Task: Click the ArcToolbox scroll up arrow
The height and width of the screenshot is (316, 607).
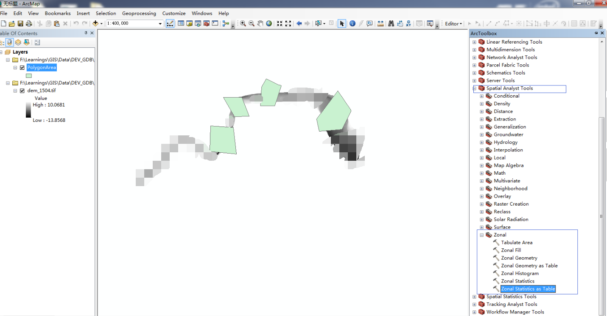Action: 602,41
